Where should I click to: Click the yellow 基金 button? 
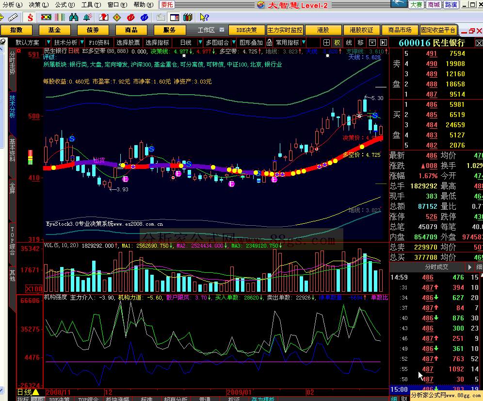(54, 30)
